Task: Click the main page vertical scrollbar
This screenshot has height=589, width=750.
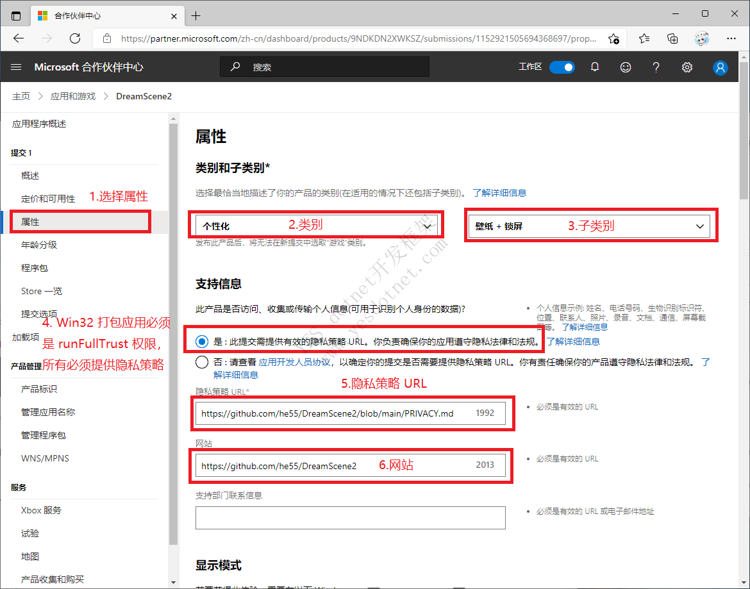Action: [x=744, y=132]
